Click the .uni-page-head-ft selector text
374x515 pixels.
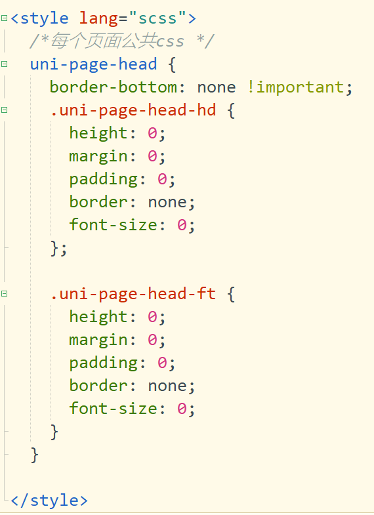[x=133, y=294]
